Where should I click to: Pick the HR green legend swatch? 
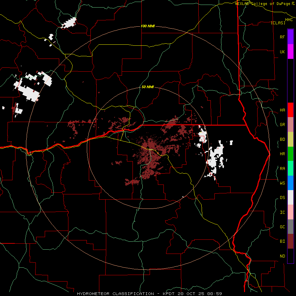pos(290,154)
